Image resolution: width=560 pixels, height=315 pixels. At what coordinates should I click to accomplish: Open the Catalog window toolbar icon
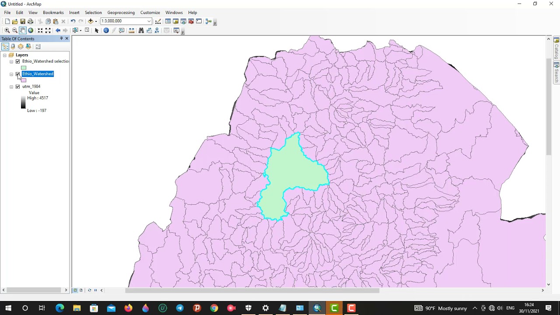tap(176, 21)
